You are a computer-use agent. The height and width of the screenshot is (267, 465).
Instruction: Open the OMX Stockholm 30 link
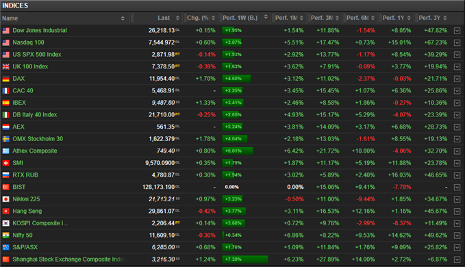click(38, 139)
